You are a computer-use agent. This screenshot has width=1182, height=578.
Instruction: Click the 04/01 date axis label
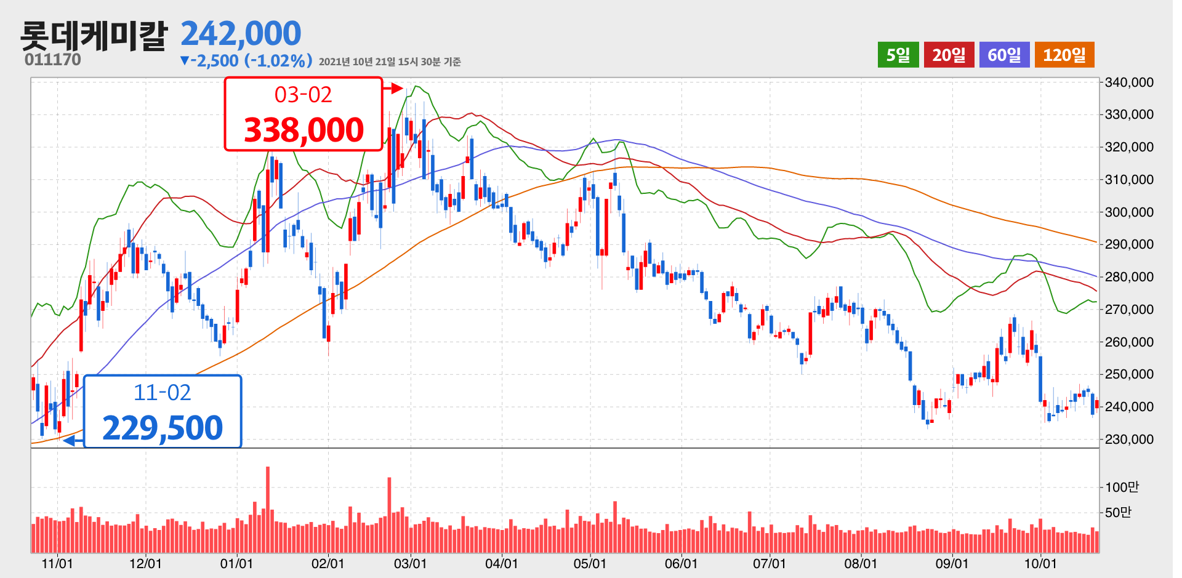[x=502, y=564]
